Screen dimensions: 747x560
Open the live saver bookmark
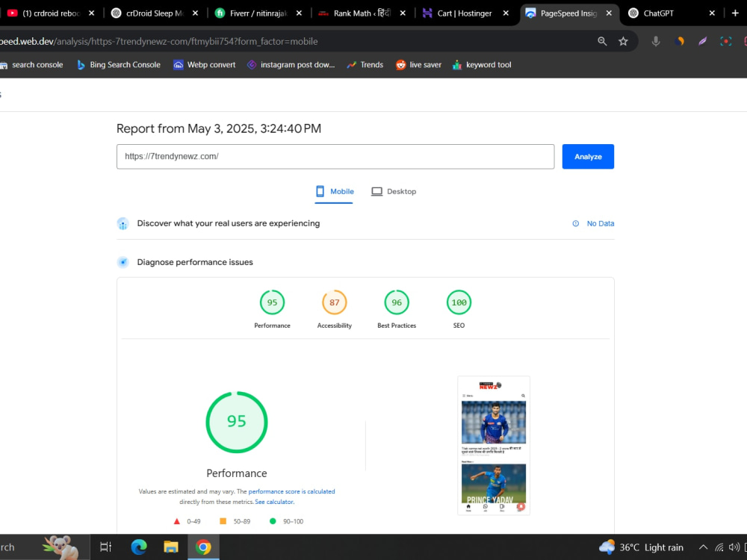point(419,65)
